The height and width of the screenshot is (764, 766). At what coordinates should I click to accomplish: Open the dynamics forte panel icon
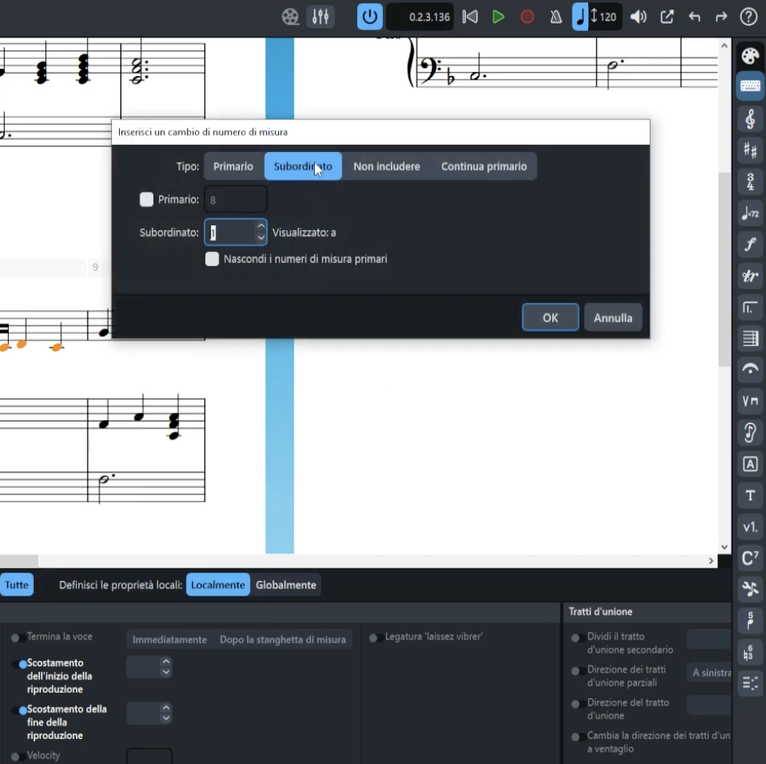coord(750,244)
